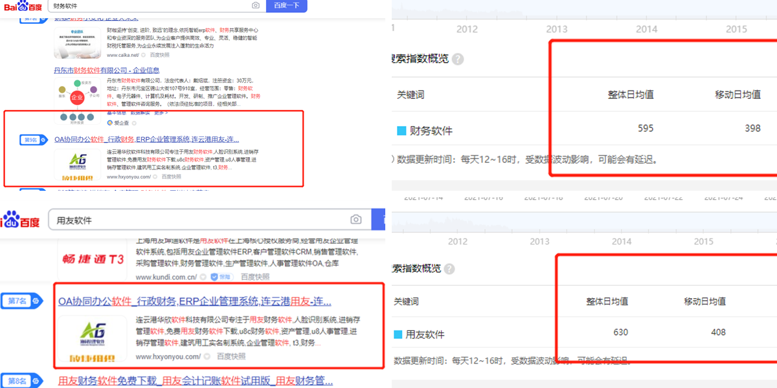Open 百度快照 for www.caika.net/
The image size is (777, 388).
coord(159,55)
